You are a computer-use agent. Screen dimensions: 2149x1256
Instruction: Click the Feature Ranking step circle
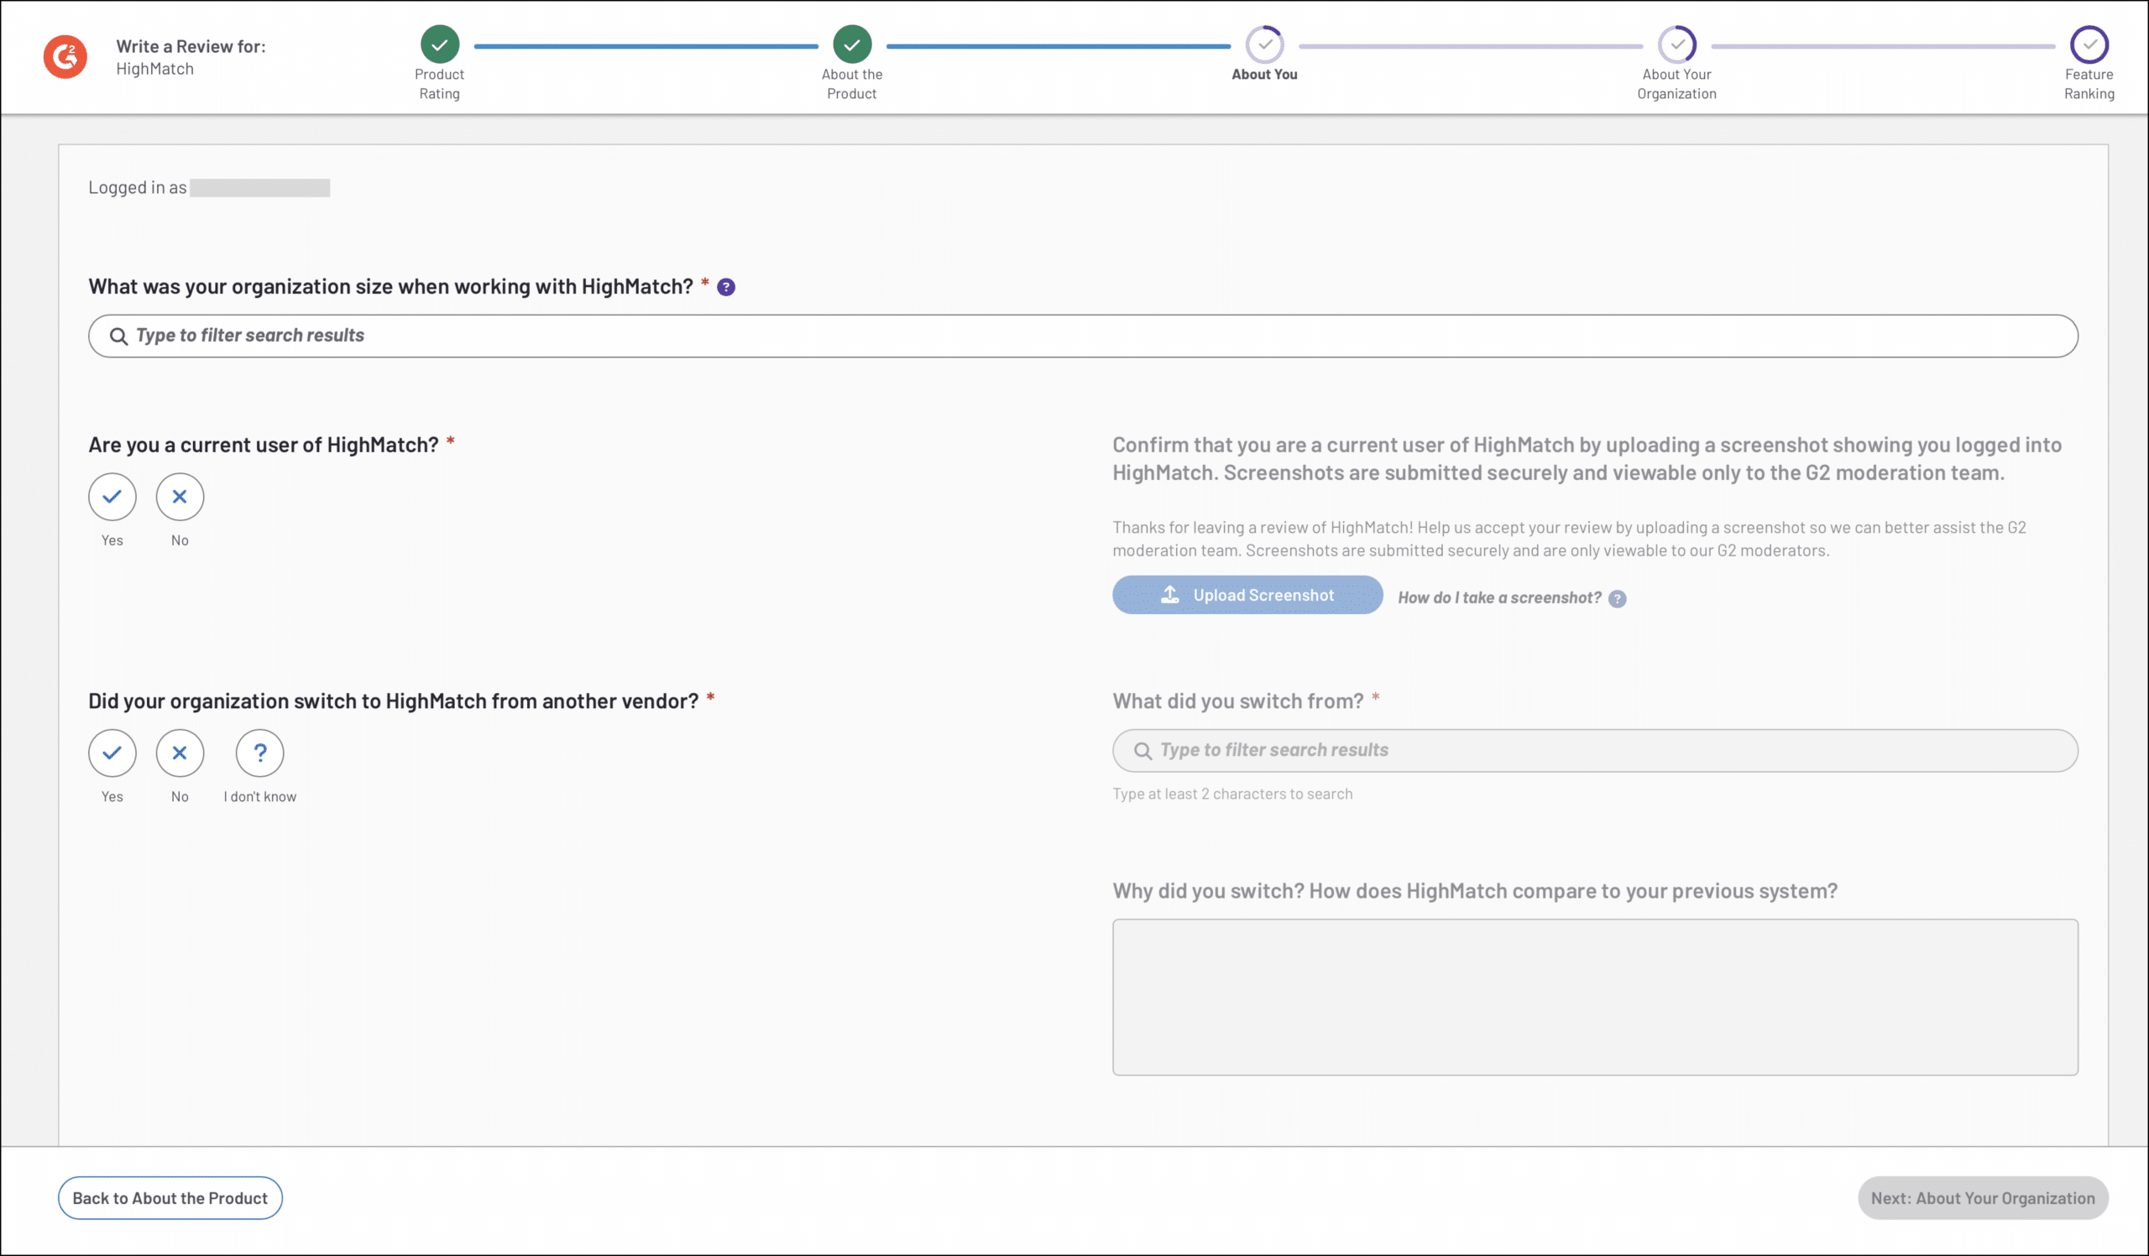point(2089,44)
